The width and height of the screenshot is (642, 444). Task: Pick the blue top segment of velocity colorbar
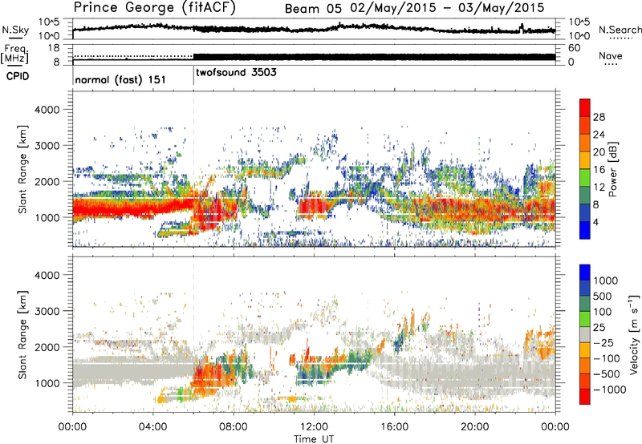coord(585,272)
